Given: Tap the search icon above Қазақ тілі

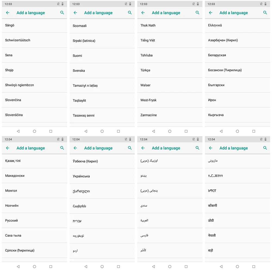Looking at the screenshot, I should pyautogui.click(x=62, y=148).
